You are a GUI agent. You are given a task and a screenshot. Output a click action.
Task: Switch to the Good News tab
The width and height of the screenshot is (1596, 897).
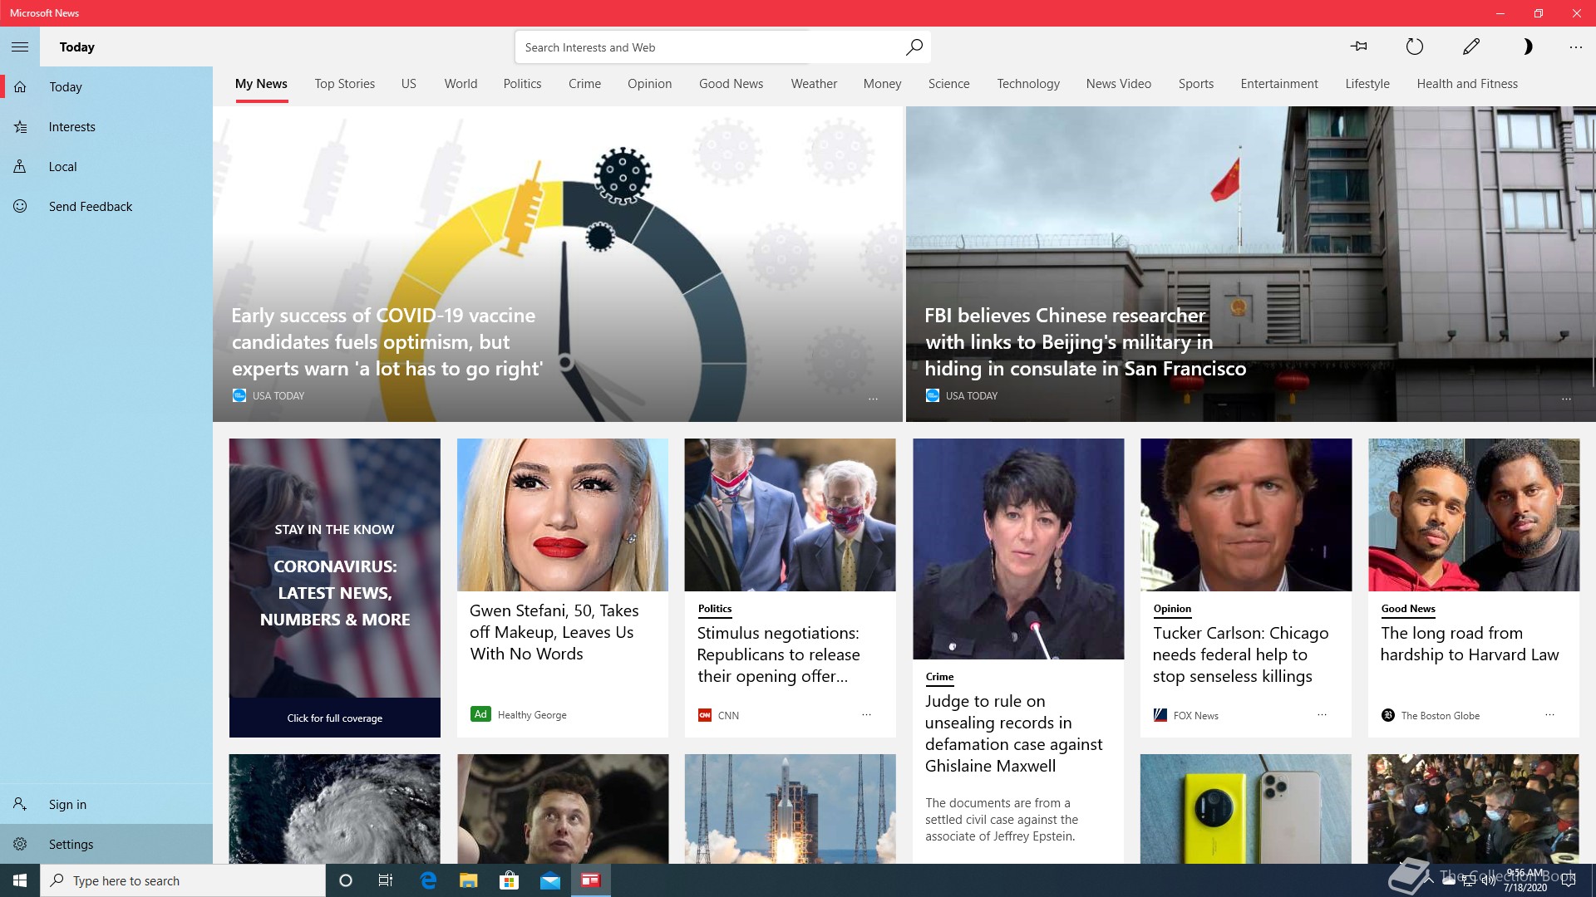pyautogui.click(x=731, y=84)
